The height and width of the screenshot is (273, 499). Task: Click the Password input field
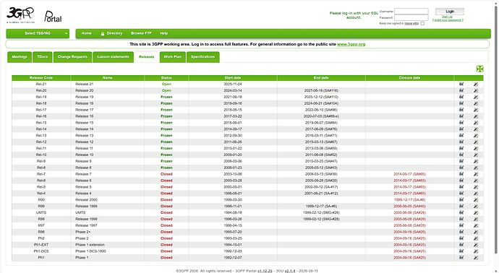pos(411,18)
